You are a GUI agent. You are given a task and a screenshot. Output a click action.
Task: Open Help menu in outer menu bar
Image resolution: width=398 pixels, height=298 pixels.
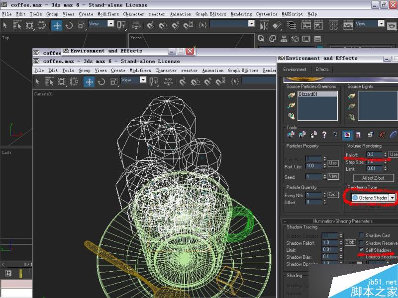(312, 14)
